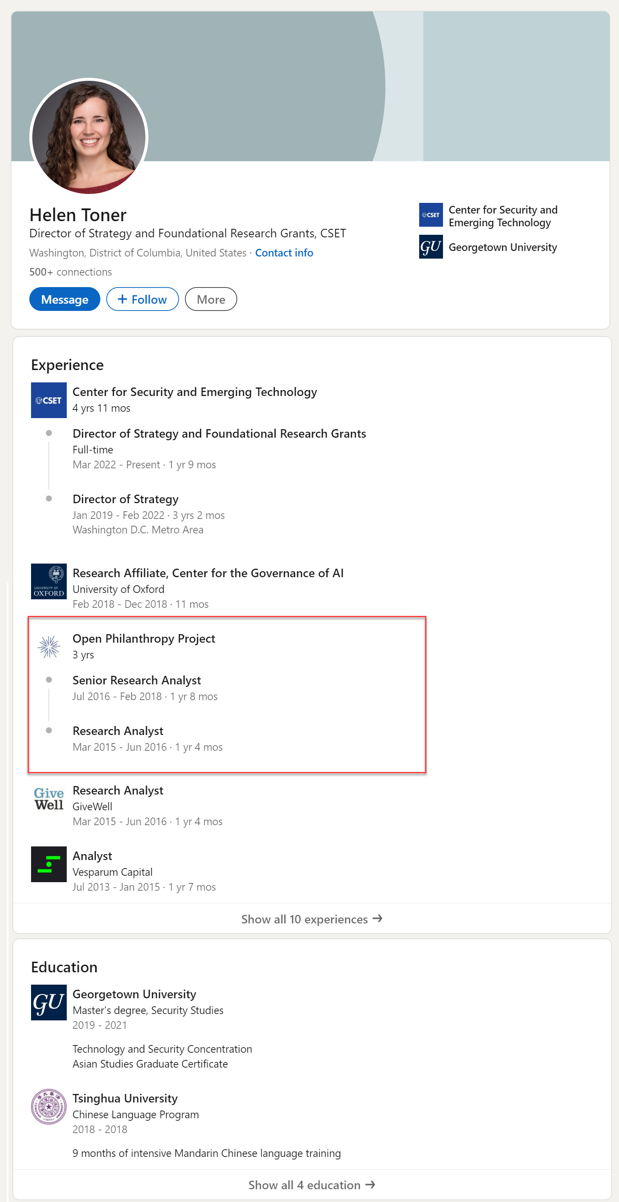Click 500+ connections text
This screenshot has width=619, height=1202.
click(x=71, y=271)
